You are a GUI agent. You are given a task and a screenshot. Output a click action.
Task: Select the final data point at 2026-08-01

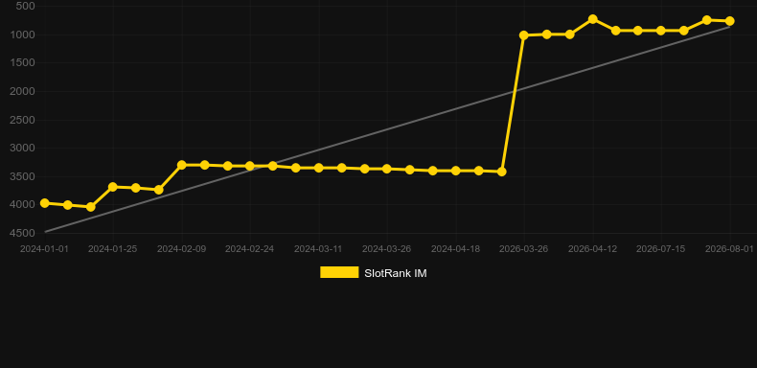coord(730,21)
